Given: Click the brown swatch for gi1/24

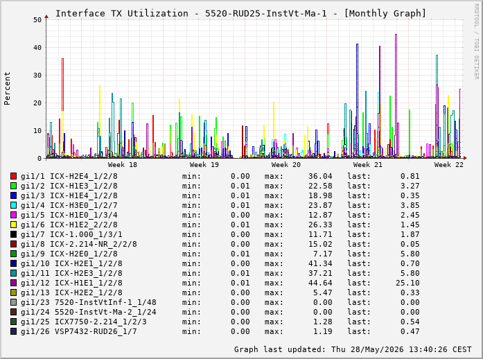Looking at the screenshot, I should pos(13,312).
